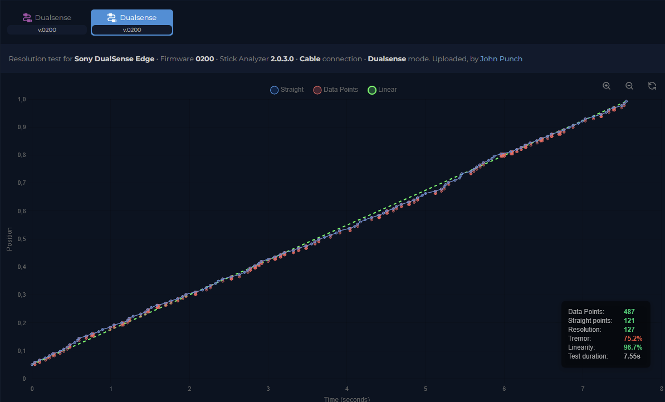Click the green Linear legend circle

coord(372,90)
